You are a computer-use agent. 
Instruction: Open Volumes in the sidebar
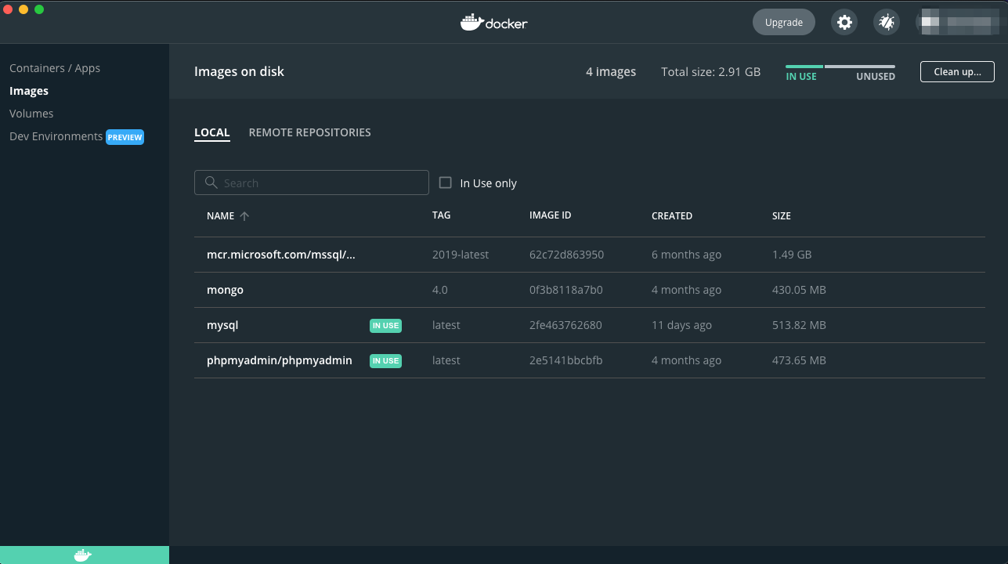pyautogui.click(x=31, y=113)
